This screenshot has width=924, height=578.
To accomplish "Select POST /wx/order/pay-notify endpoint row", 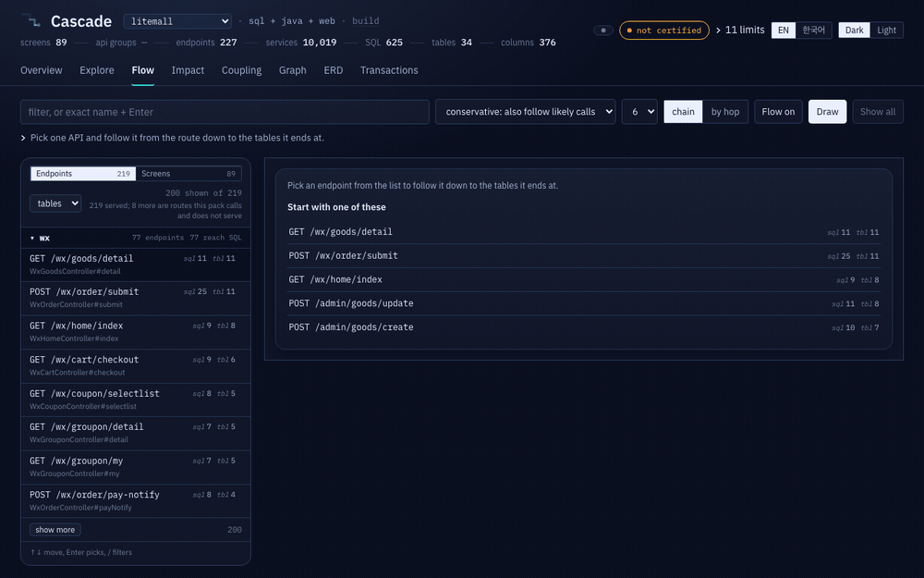I will pos(136,500).
